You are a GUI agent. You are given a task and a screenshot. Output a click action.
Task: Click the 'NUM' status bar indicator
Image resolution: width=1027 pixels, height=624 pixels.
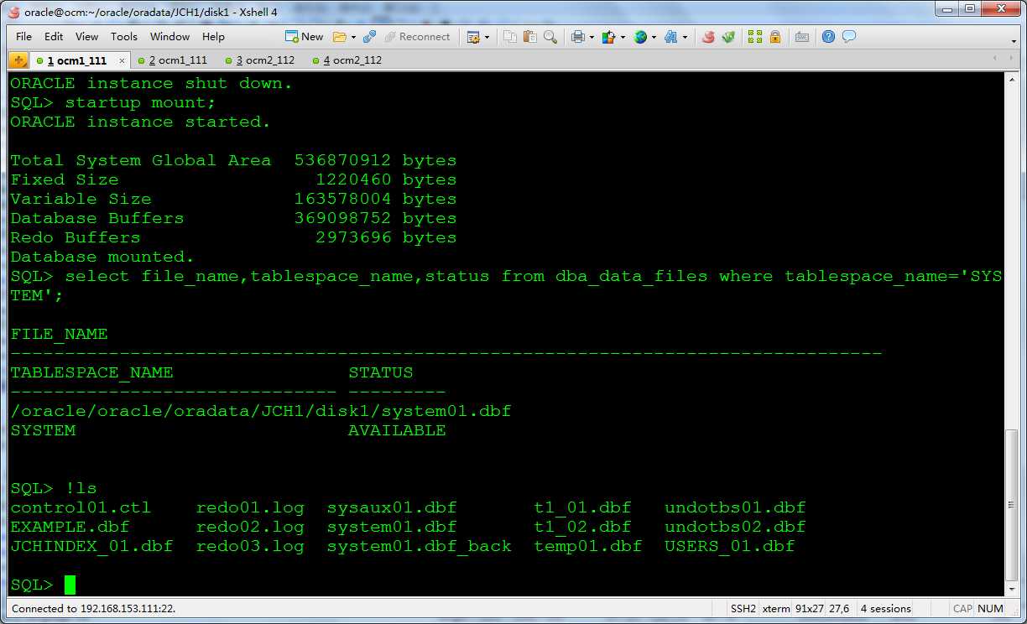[x=990, y=609]
